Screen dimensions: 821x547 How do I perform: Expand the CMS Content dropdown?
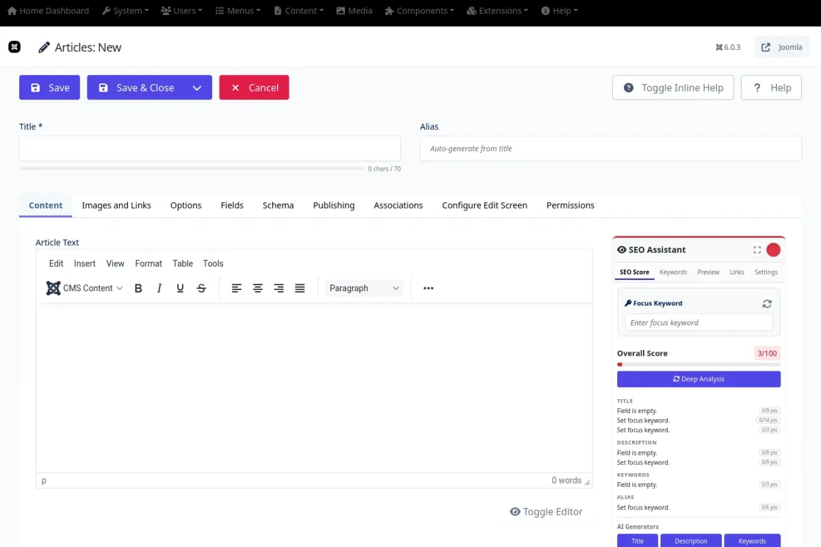click(x=85, y=289)
